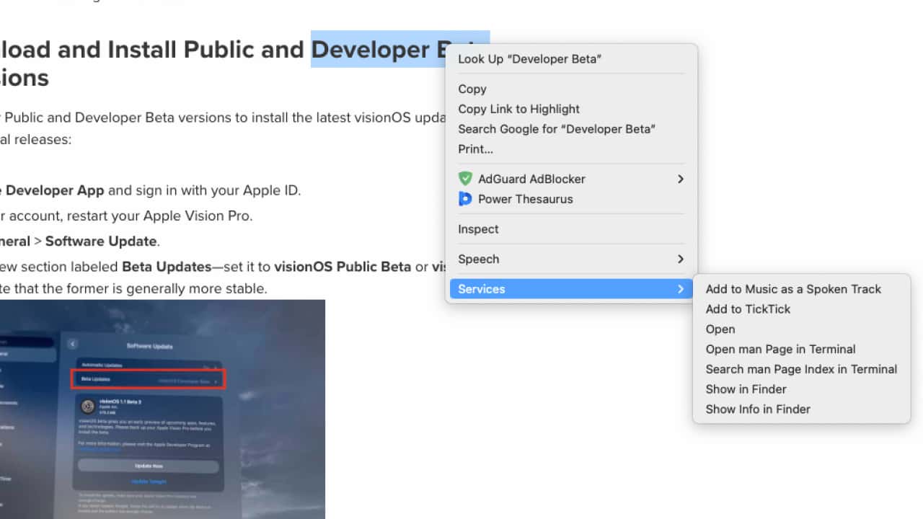923x519 pixels.
Task: Choose Copy from the context menu
Action: click(472, 89)
